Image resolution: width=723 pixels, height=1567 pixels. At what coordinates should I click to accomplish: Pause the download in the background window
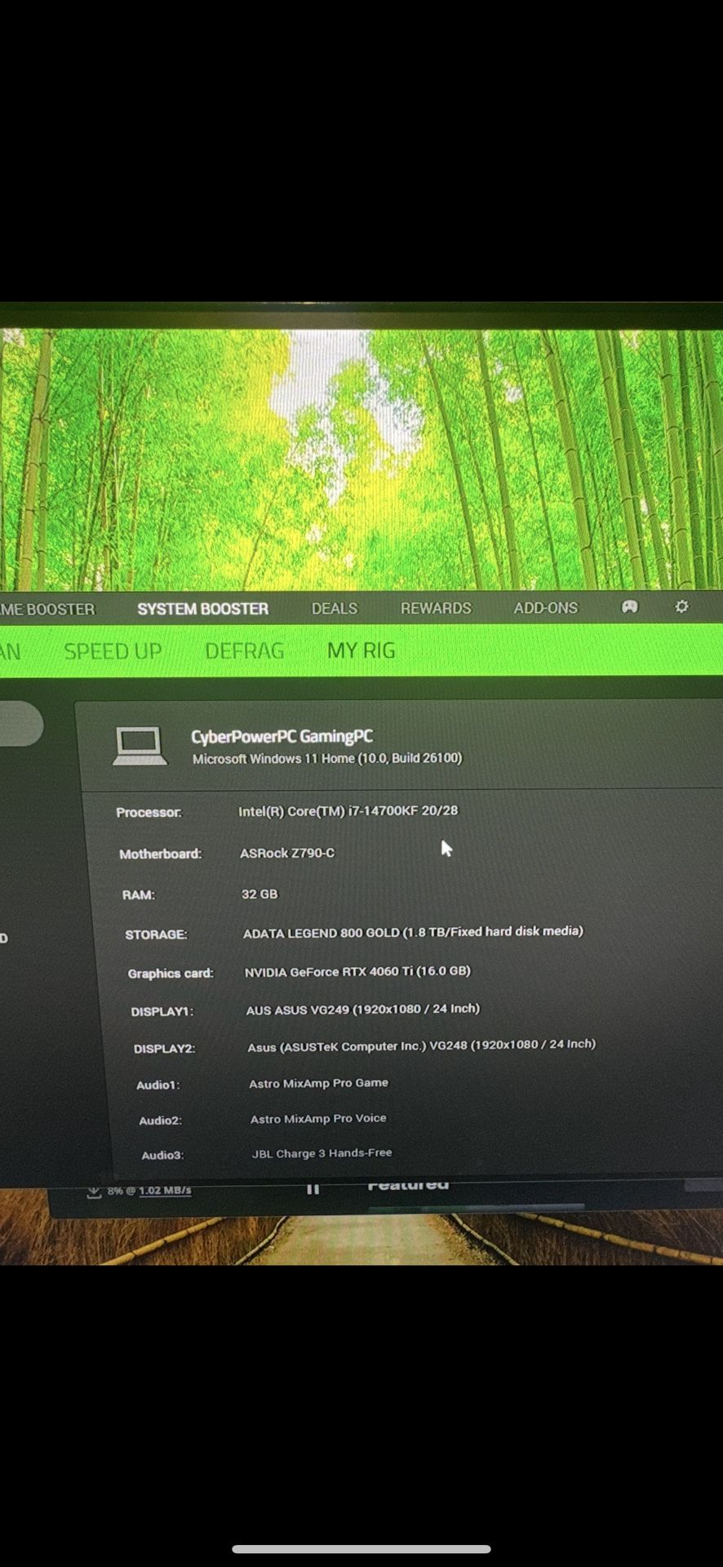coord(313,1189)
